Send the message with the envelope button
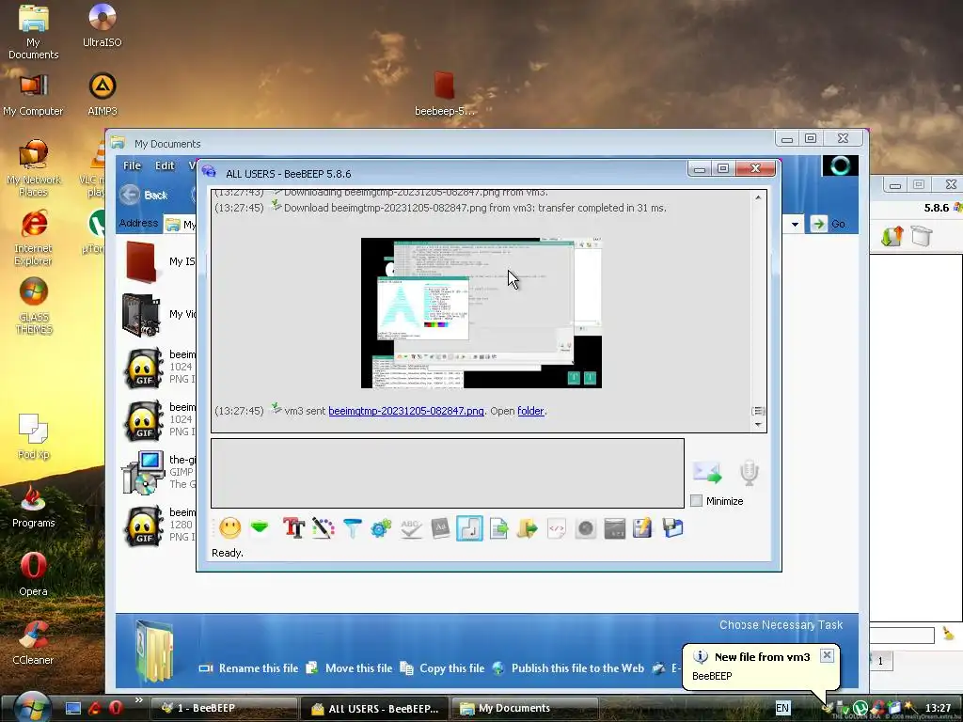This screenshot has width=963, height=722. [707, 472]
